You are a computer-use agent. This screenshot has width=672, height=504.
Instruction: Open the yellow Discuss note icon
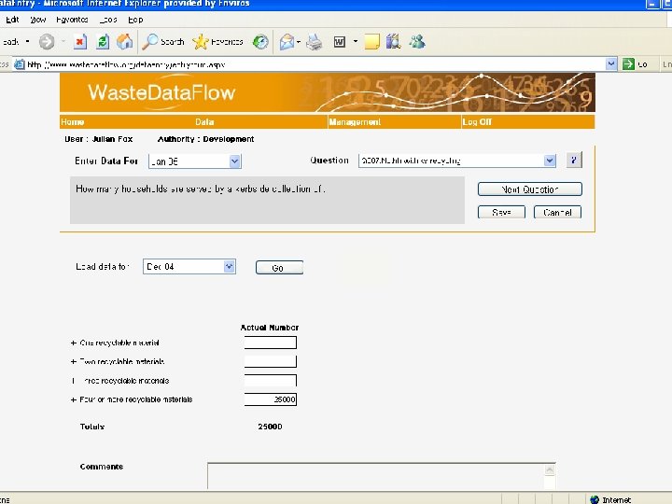pos(372,42)
